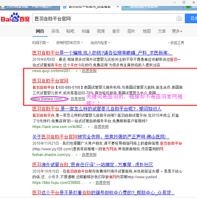The height and width of the screenshot is (198, 197).
Task: Open the 贴吧 tab
Action: pos(70,31)
